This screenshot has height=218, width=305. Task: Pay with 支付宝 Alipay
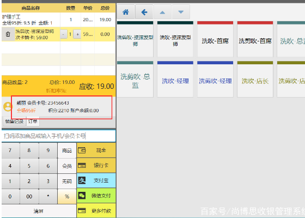(96, 180)
